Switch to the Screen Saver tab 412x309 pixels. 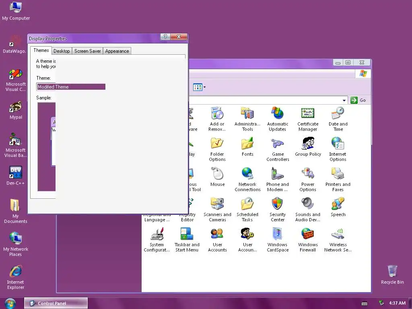coord(87,51)
